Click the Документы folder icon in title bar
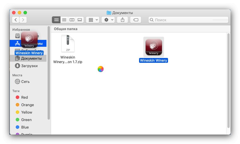This screenshot has height=144, width=240. [x=109, y=13]
